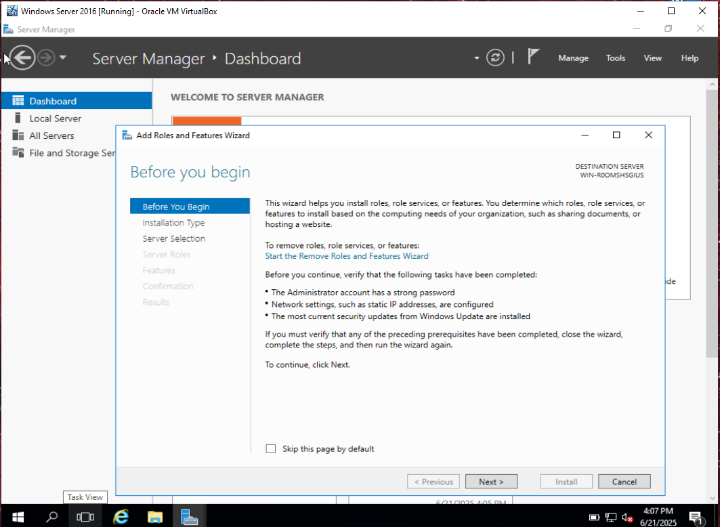Minimize the Add Roles and Features Wizard
The height and width of the screenshot is (527, 720).
[585, 135]
